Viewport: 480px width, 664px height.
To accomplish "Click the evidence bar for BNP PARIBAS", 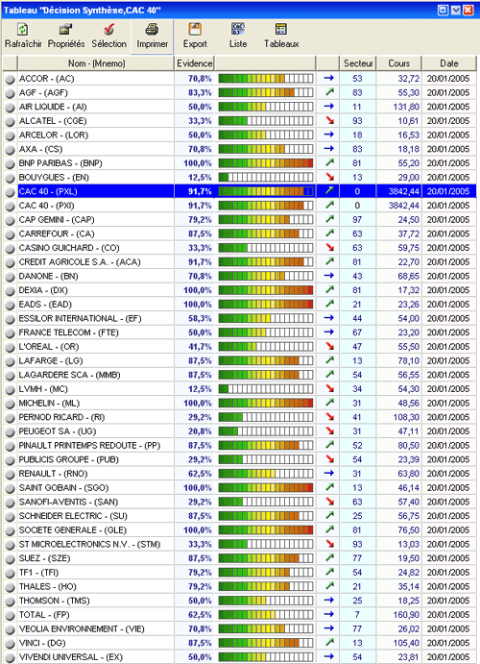I will [x=266, y=163].
